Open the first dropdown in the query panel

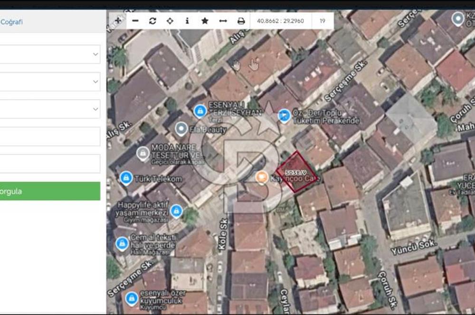click(x=50, y=55)
